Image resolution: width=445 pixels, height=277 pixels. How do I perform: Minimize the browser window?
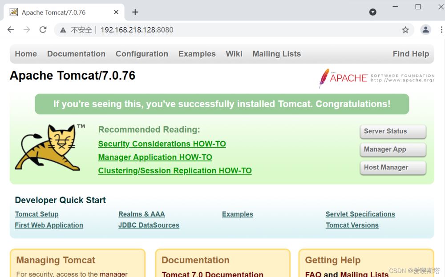click(395, 7)
